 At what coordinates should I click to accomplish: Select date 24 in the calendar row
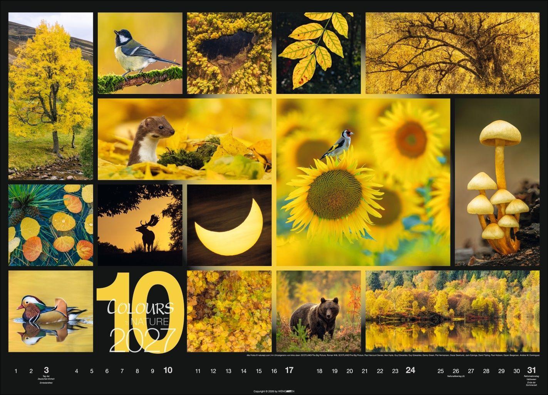click(409, 370)
